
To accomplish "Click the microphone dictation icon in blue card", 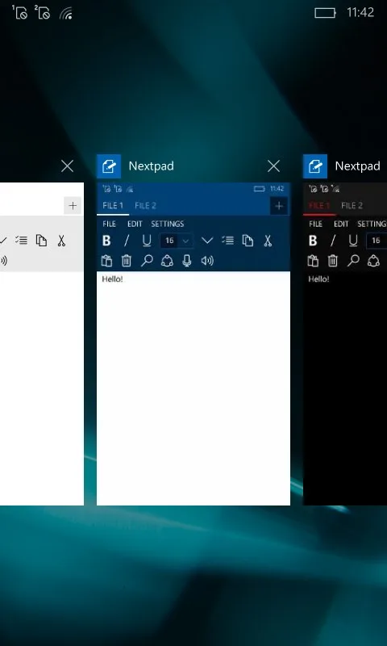I will point(187,261).
